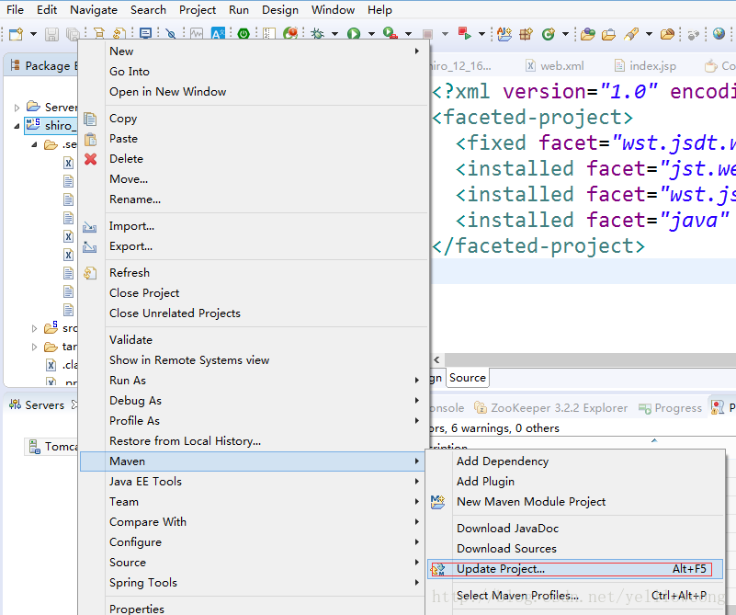The height and width of the screenshot is (615, 736).
Task: Switch to the index.jsp editor tab
Action: (652, 66)
